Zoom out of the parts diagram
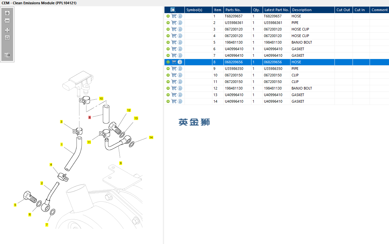This screenshot has height=244, width=389. tap(7, 21)
